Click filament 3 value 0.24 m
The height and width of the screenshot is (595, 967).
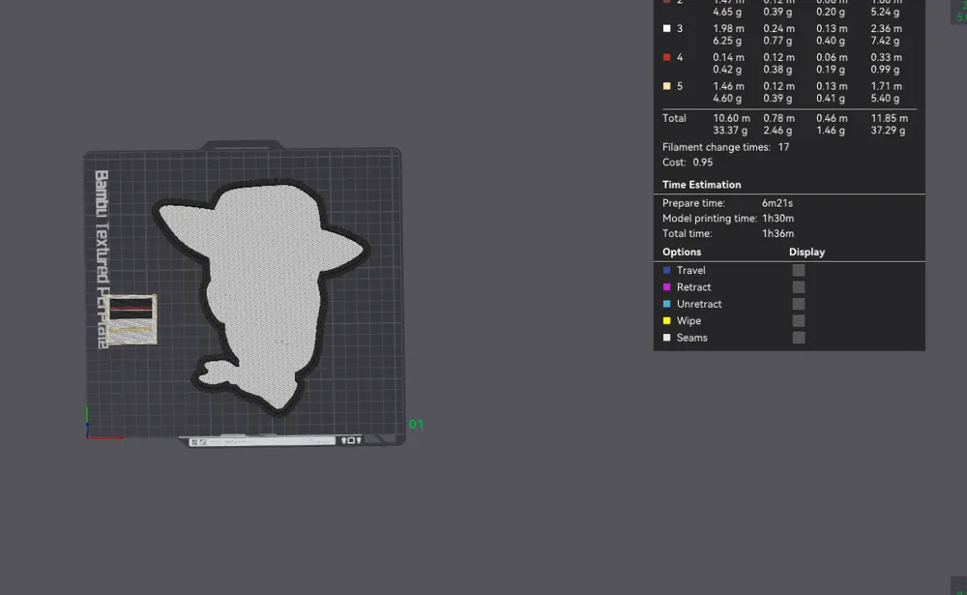[x=778, y=28]
